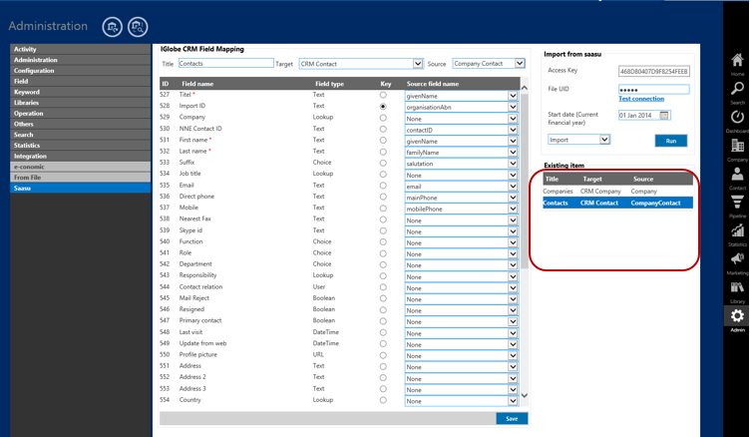The height and width of the screenshot is (437, 751).
Task: Open the Marketing megaphone icon
Action: 737,258
